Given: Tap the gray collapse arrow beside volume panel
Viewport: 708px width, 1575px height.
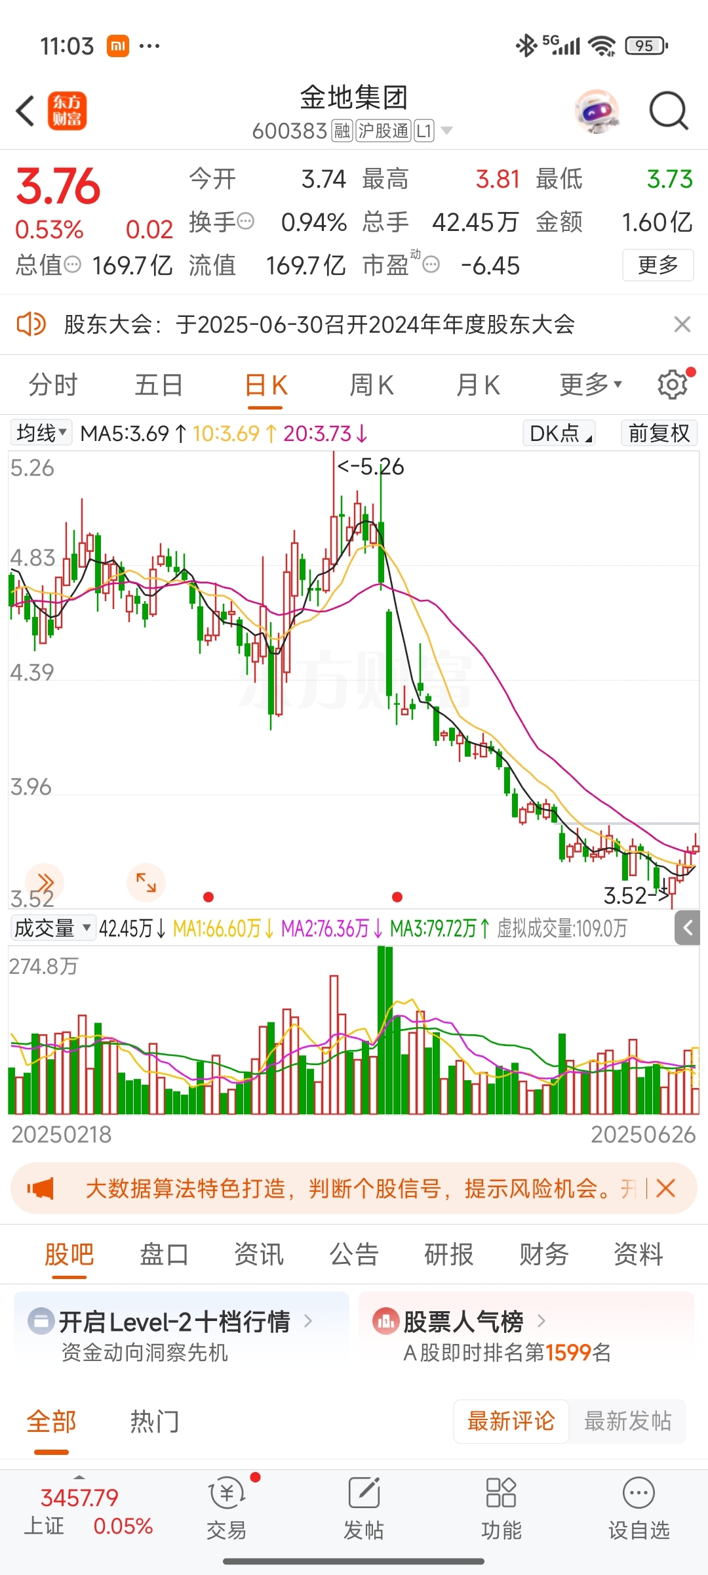Looking at the screenshot, I should (688, 928).
